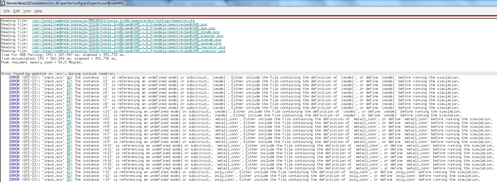Open the Help menu

tap(38, 11)
